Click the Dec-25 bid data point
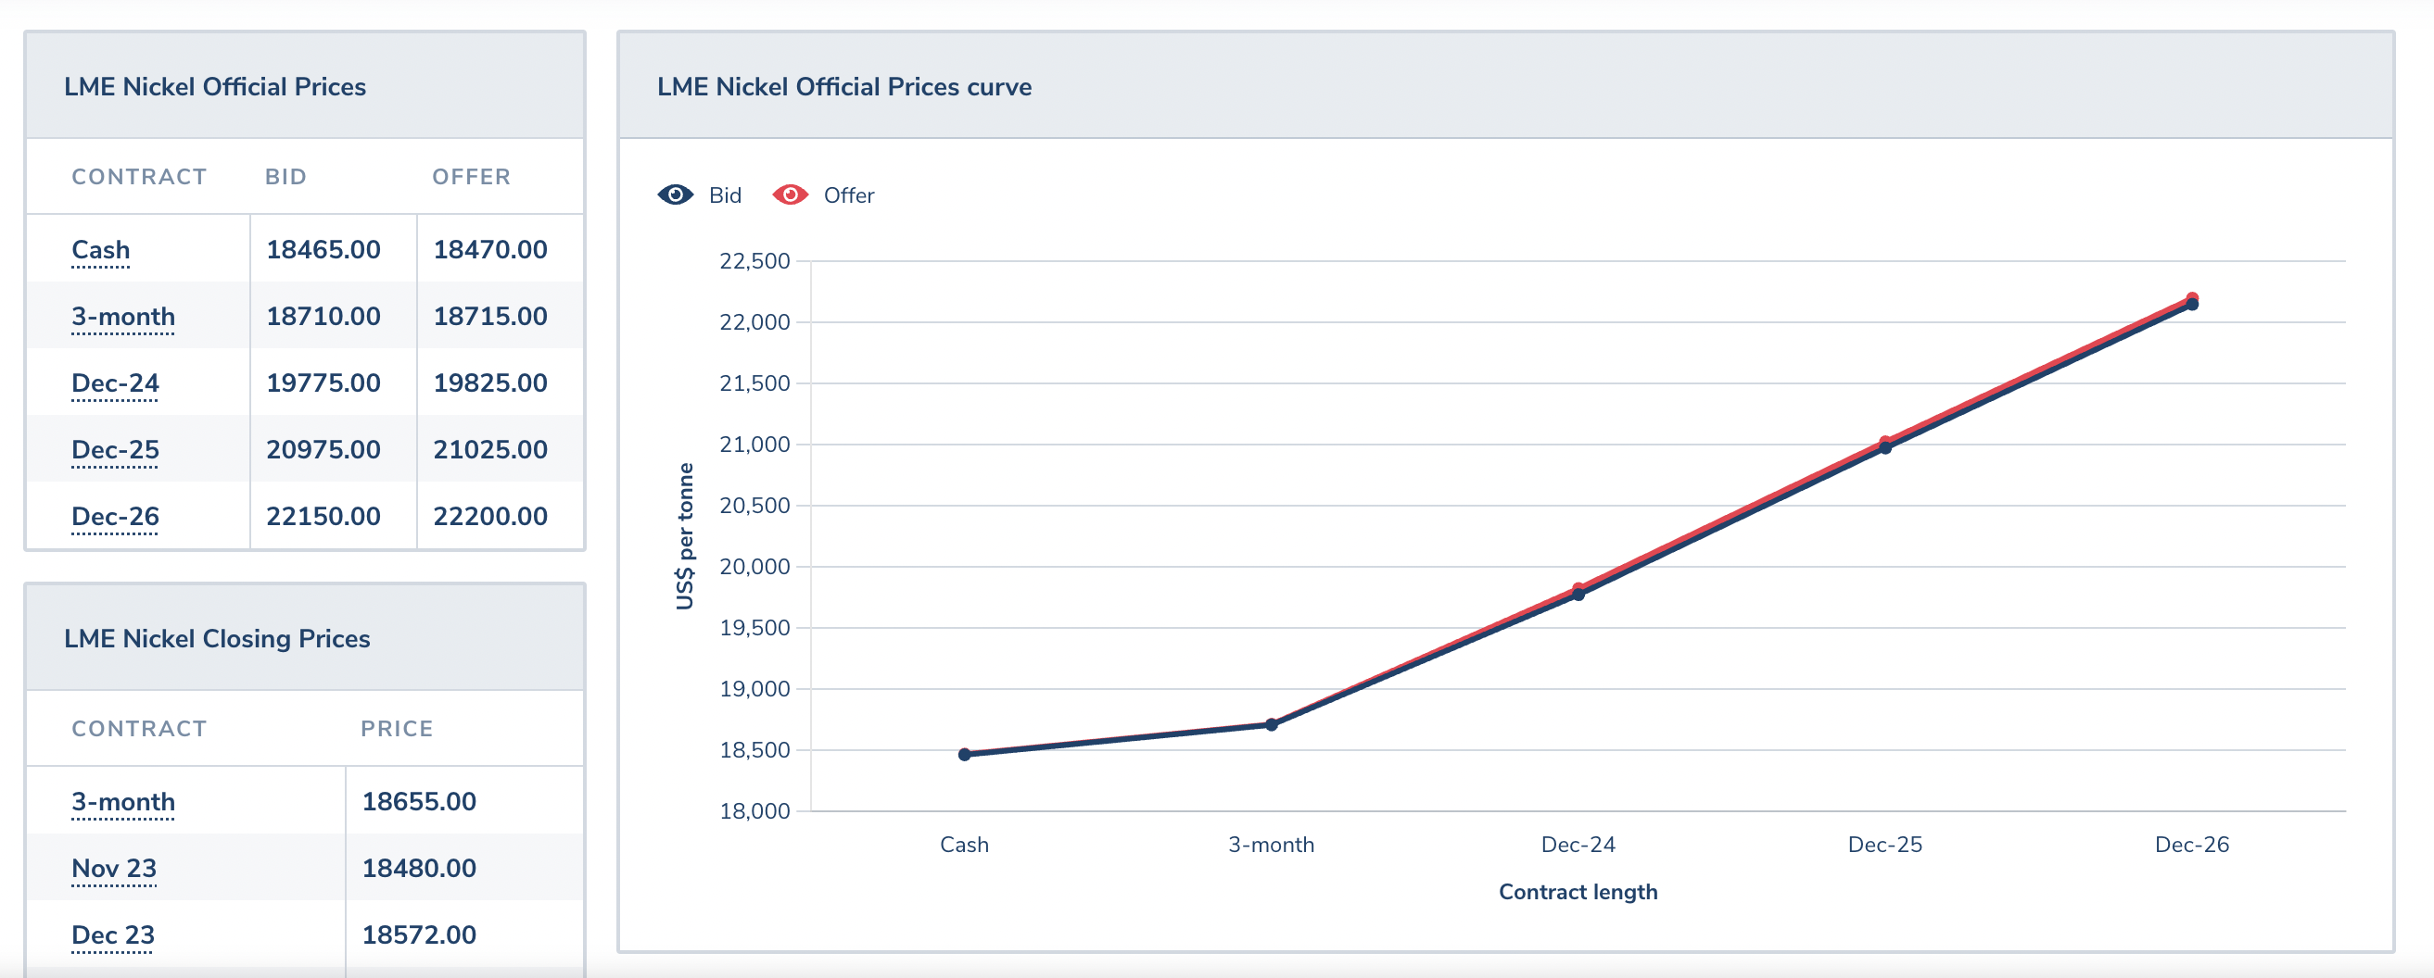The width and height of the screenshot is (2434, 978). (1885, 447)
